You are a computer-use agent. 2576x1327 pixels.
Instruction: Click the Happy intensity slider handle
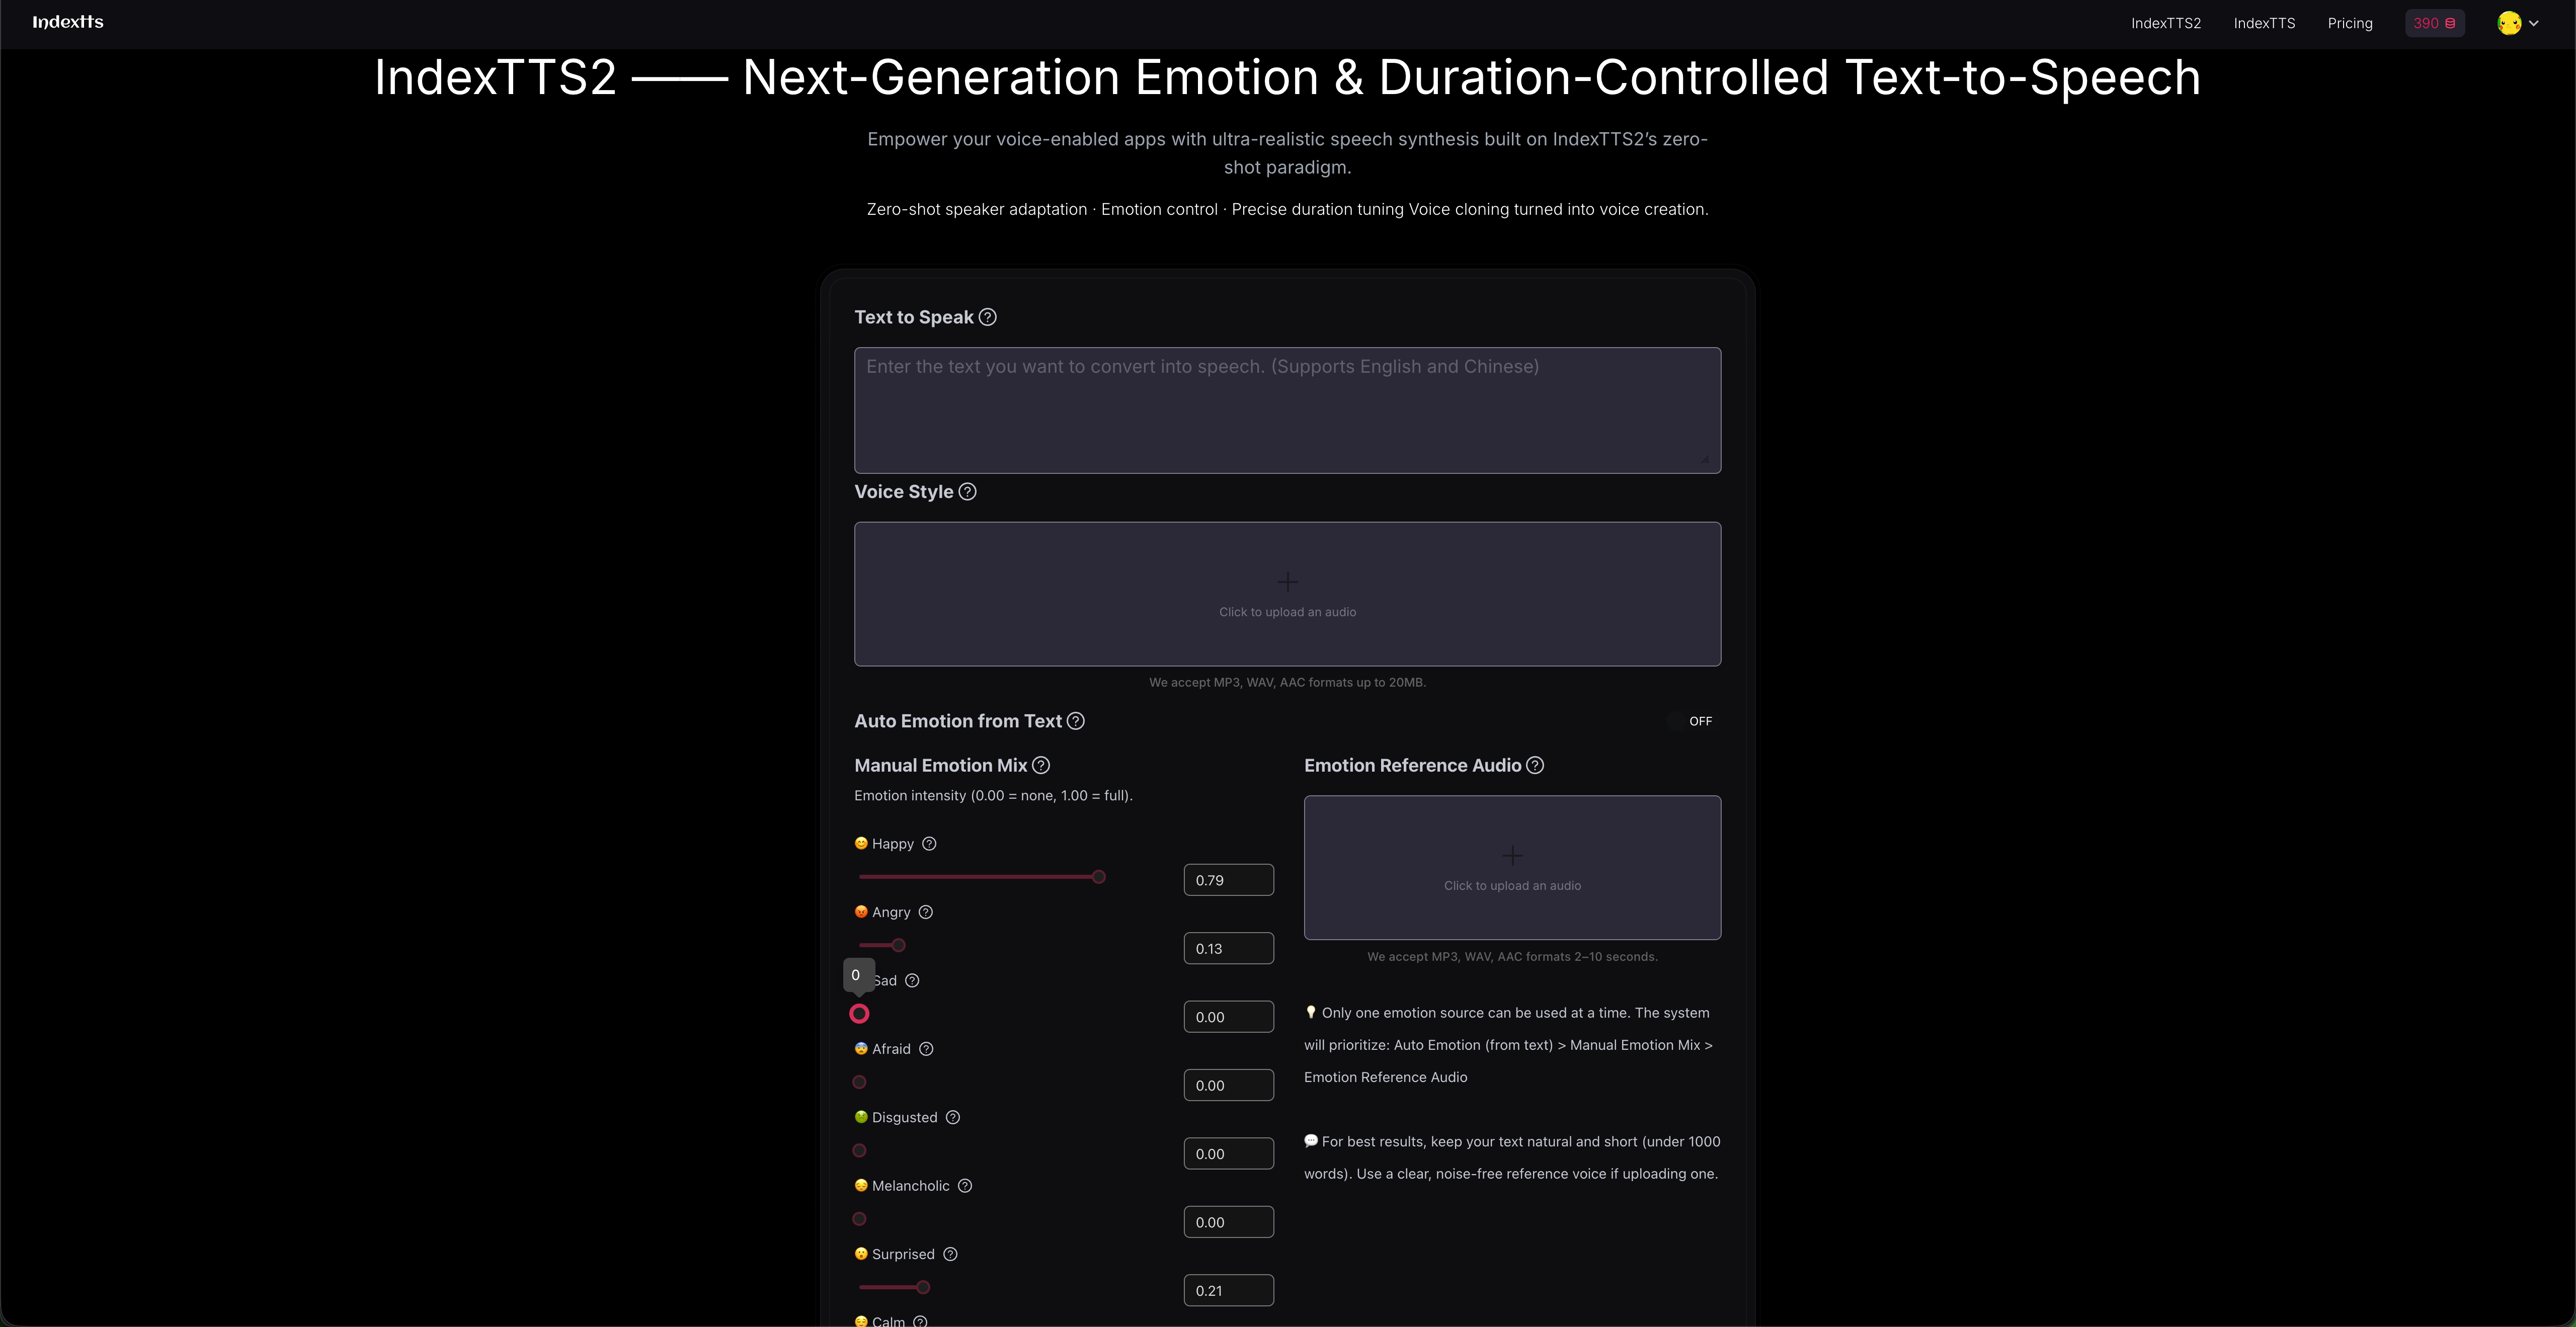[1098, 877]
